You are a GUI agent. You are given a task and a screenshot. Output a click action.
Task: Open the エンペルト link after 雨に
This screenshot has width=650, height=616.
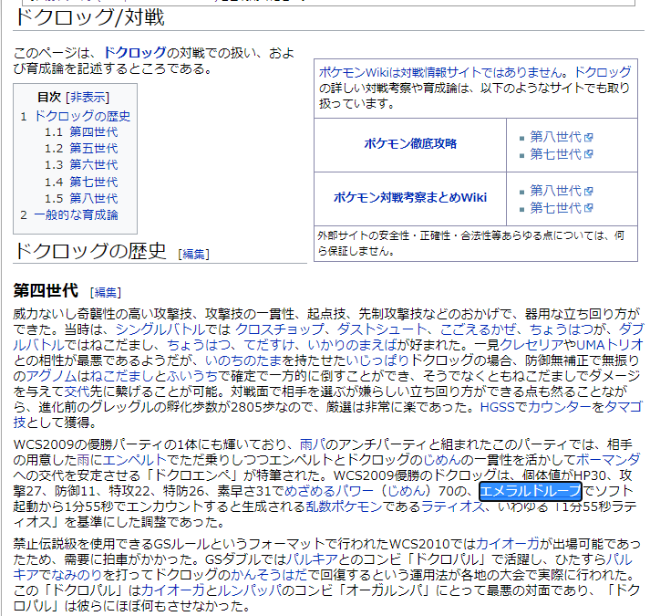[x=134, y=460]
